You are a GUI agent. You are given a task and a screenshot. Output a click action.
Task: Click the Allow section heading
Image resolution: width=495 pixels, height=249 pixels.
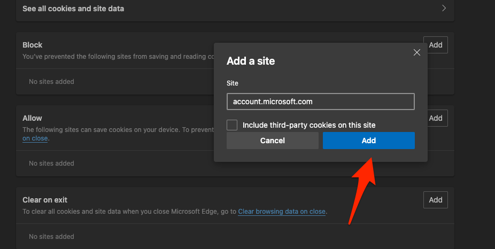coord(32,118)
